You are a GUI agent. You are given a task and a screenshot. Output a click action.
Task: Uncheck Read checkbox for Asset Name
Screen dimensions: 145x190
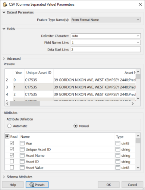pos(12,155)
